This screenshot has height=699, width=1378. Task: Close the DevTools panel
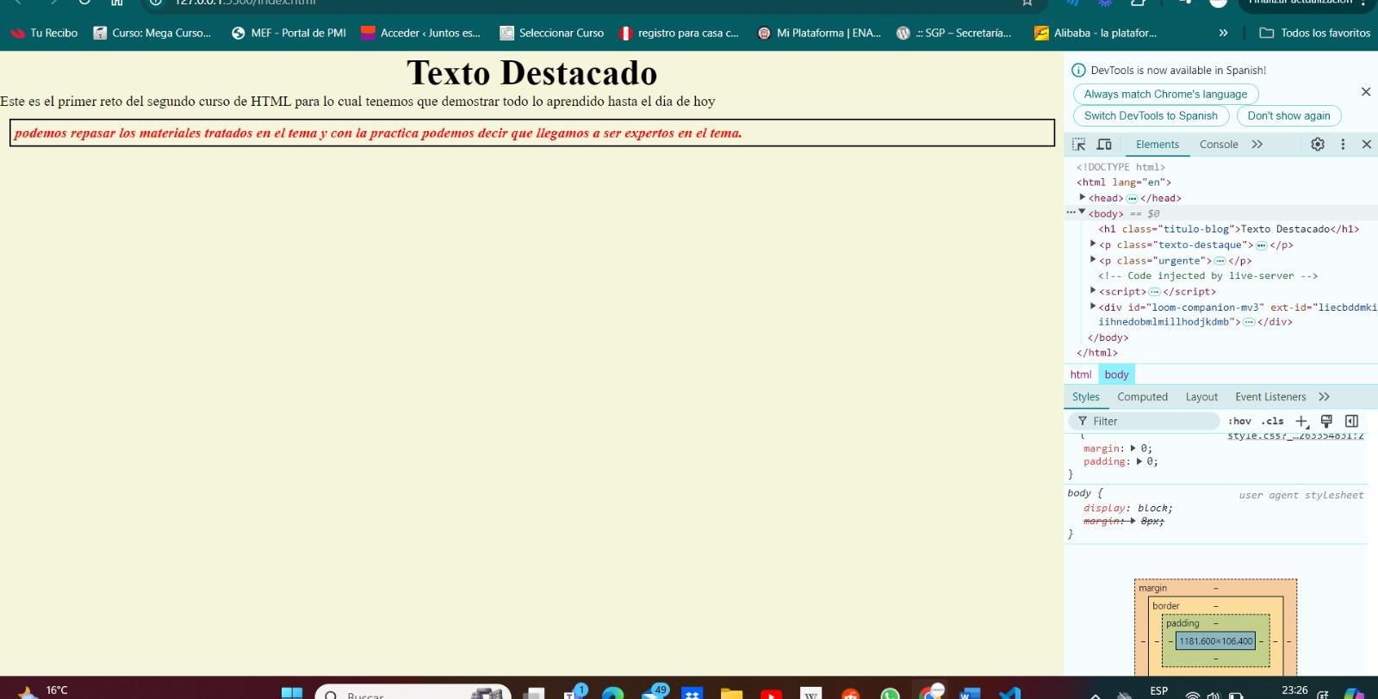coord(1366,145)
